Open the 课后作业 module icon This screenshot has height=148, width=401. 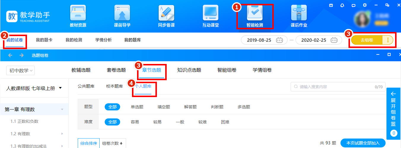[x=299, y=13]
